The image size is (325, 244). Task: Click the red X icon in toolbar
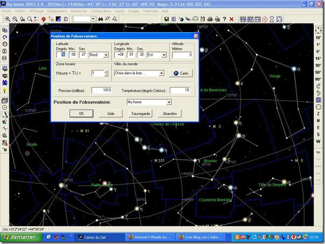231,19
